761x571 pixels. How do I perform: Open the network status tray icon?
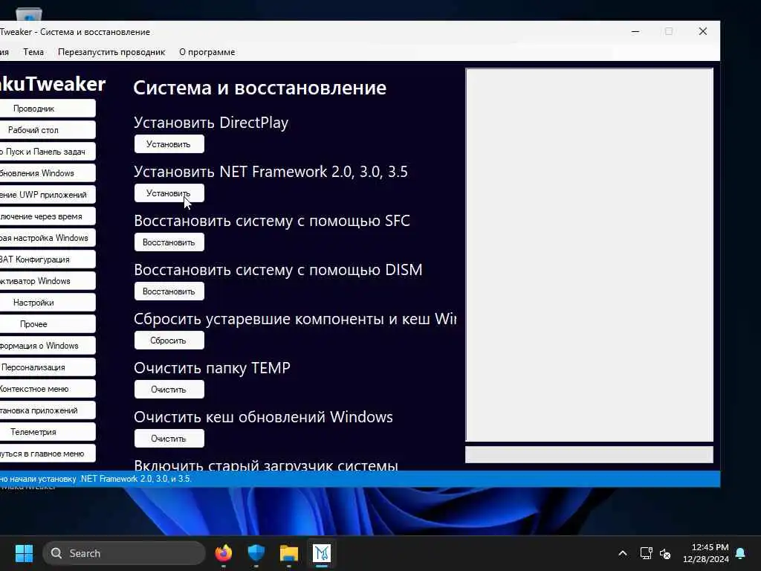pos(646,553)
